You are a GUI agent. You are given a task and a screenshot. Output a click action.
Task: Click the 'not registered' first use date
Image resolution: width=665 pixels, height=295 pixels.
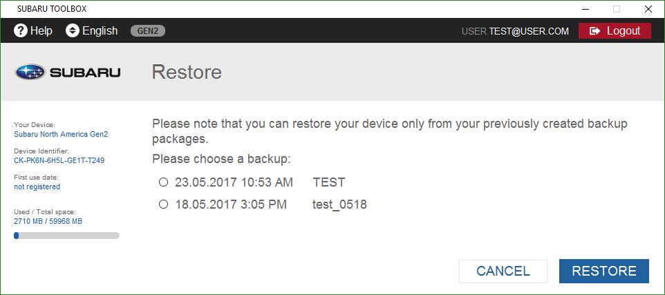(37, 187)
